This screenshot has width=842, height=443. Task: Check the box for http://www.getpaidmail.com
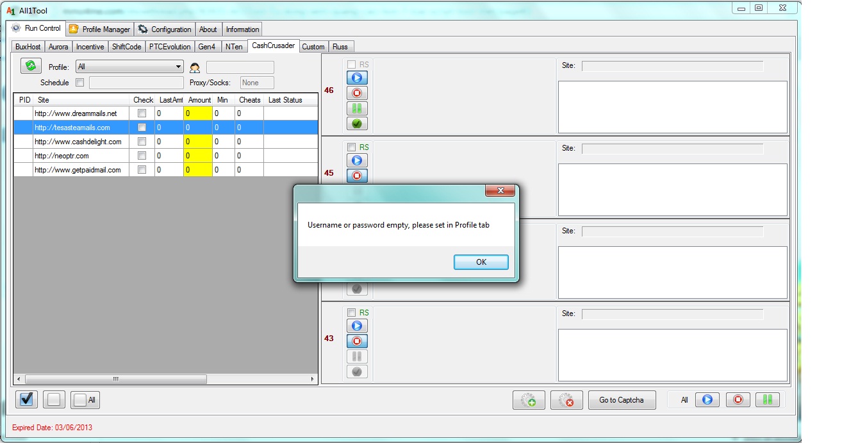coord(142,170)
